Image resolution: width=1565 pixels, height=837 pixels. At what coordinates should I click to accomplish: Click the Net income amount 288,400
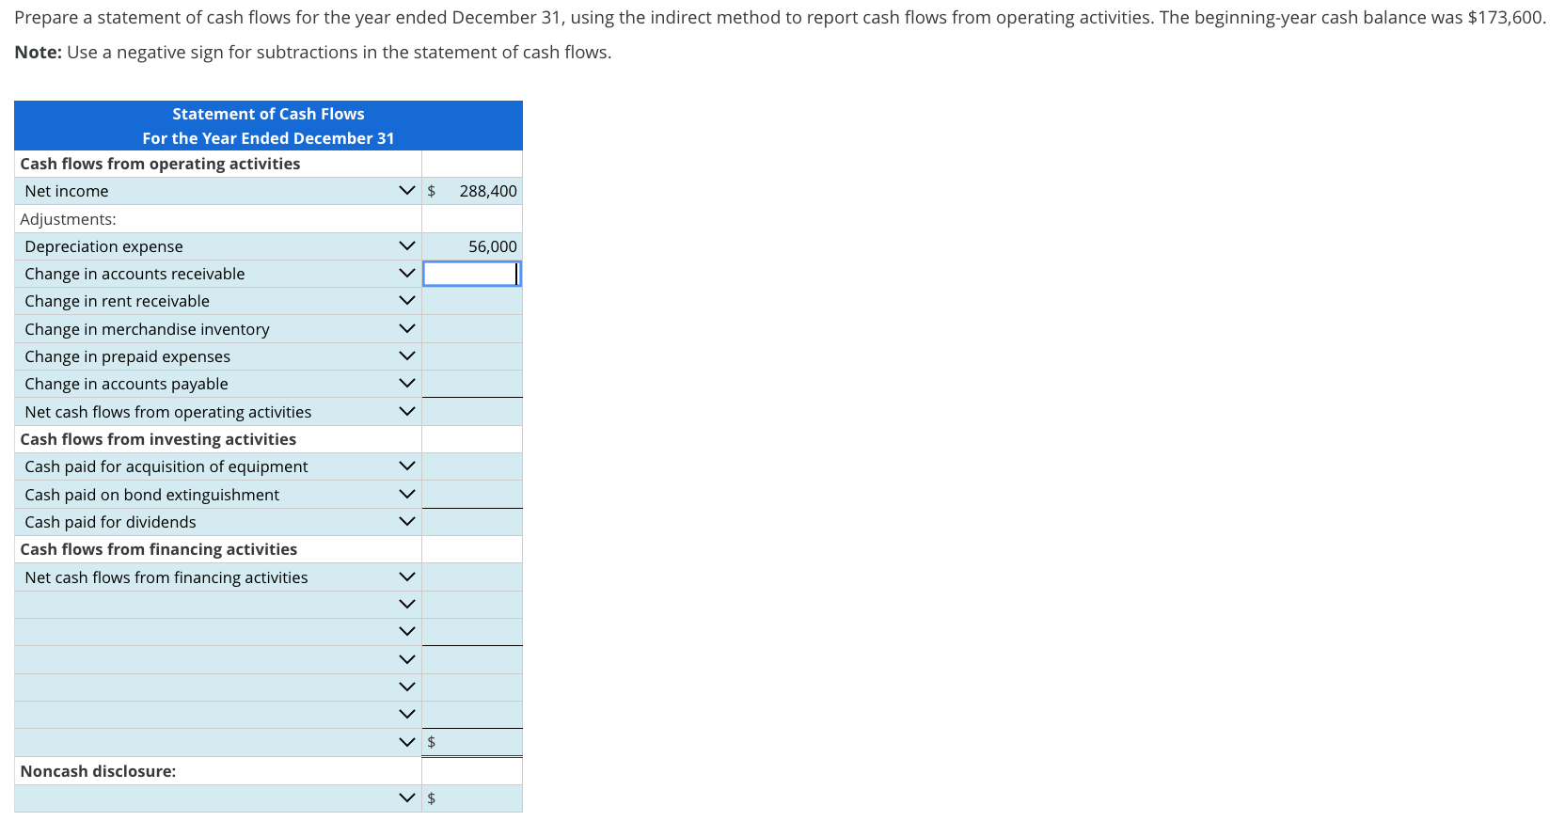pos(488,191)
